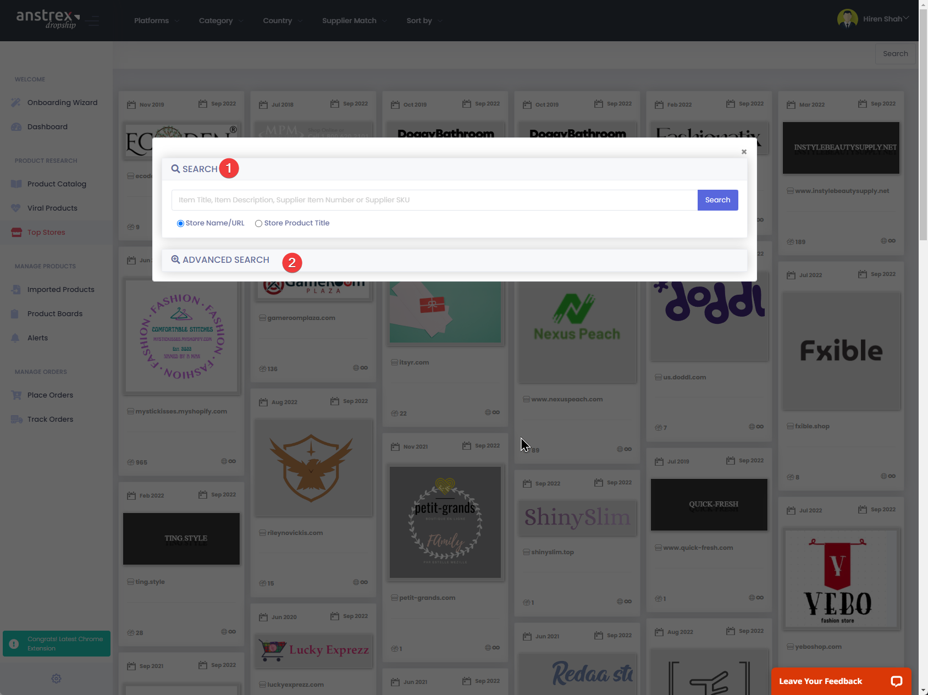Open settings gear at sidebar bottom
This screenshot has height=695, width=928.
(x=56, y=679)
